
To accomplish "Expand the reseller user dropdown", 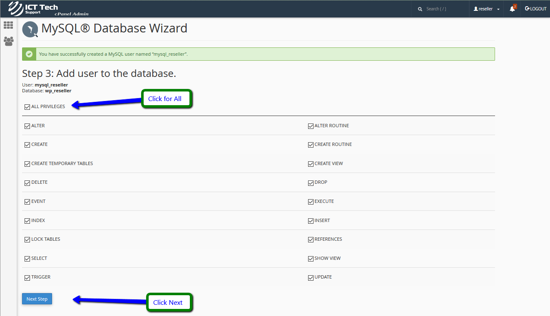I will coord(486,9).
